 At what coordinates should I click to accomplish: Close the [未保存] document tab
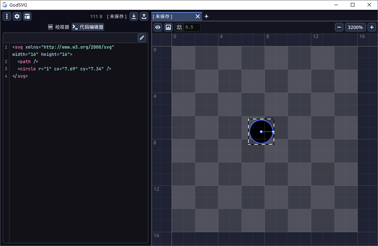click(198, 16)
